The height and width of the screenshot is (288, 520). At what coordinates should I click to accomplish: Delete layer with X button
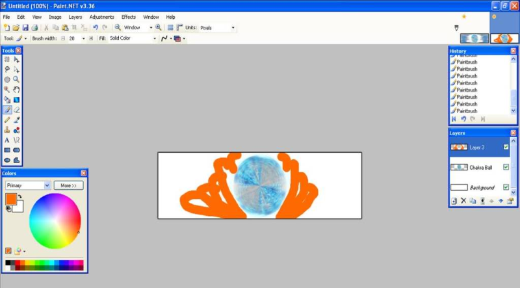[463, 201]
